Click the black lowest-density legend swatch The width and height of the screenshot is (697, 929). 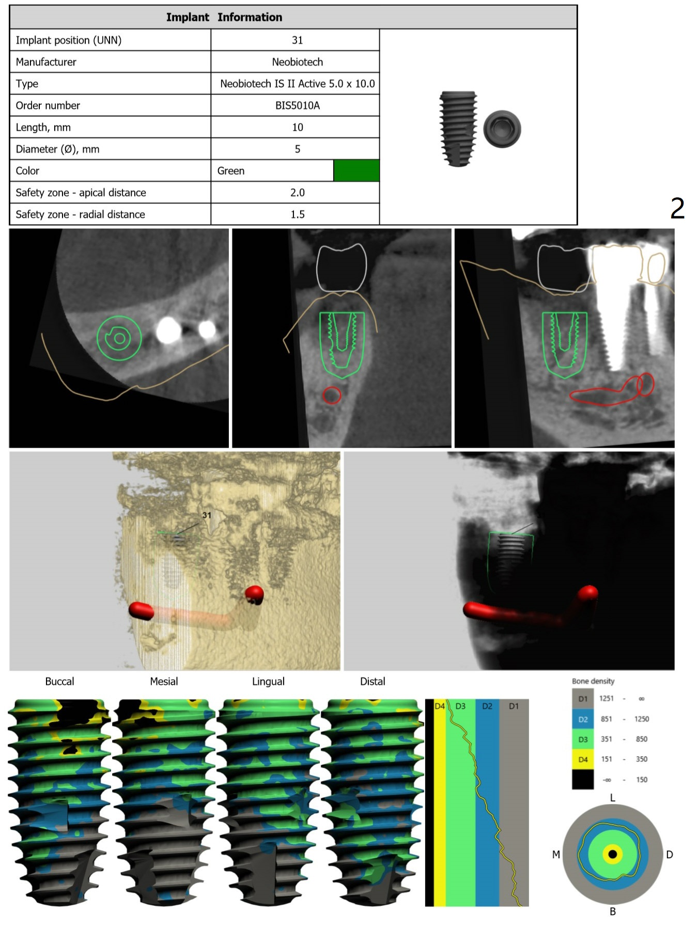point(582,779)
